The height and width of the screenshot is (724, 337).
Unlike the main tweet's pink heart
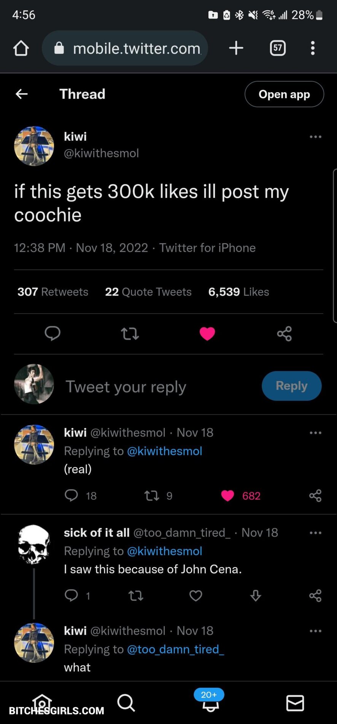pos(207,334)
